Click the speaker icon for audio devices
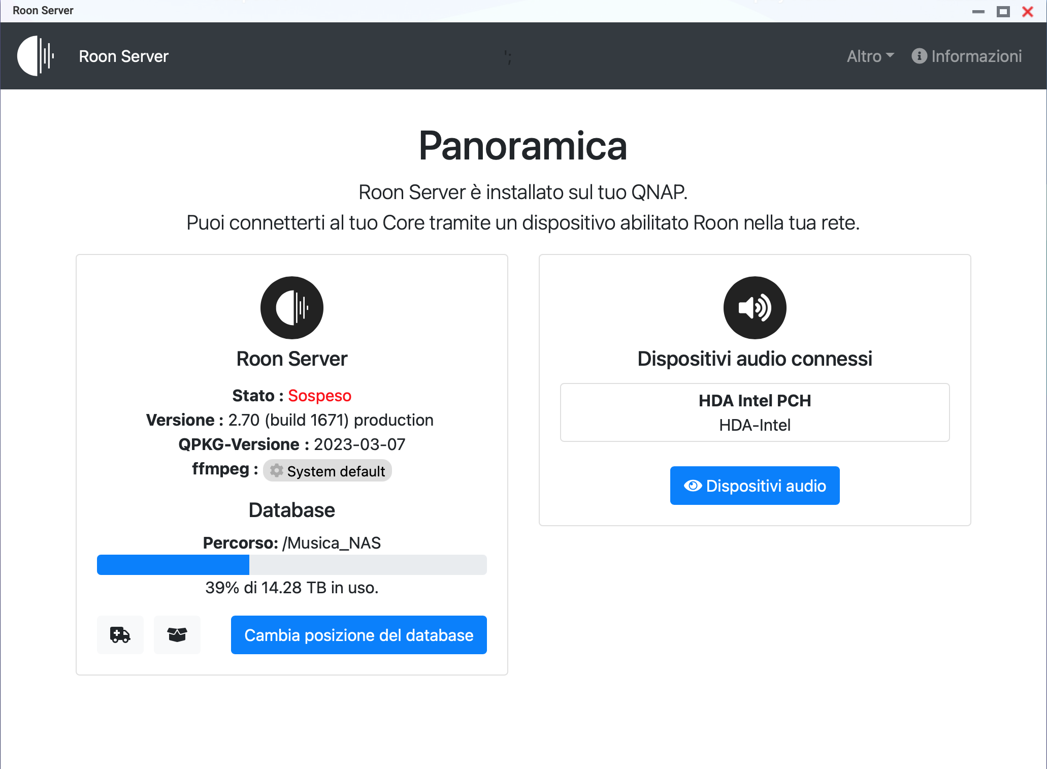Viewport: 1047px width, 769px height. click(x=755, y=308)
